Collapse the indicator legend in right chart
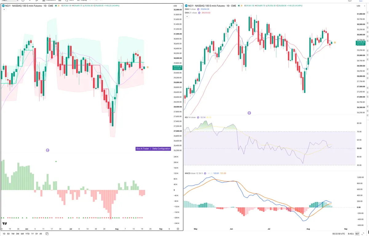The image size is (369, 236). 186,17
